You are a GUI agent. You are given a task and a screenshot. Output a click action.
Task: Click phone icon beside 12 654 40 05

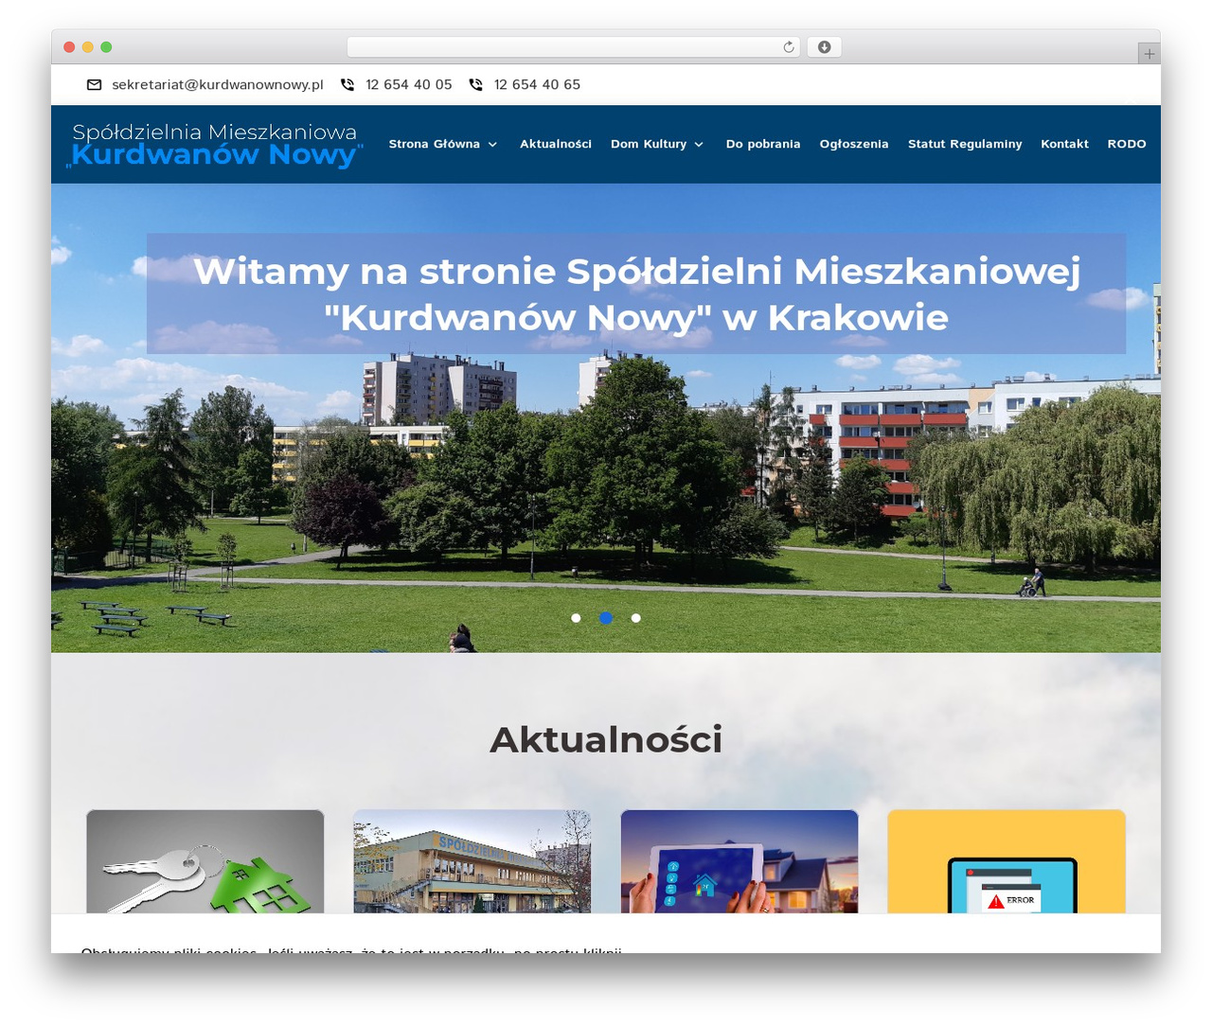click(x=348, y=85)
